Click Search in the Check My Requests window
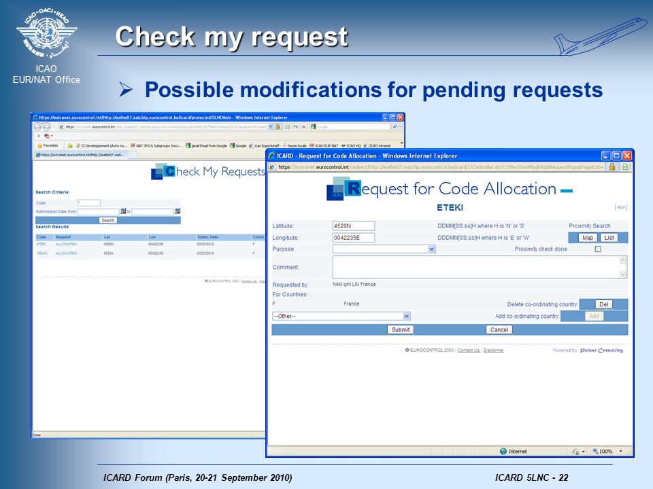Screen dimensions: 653x489 pos(108,220)
